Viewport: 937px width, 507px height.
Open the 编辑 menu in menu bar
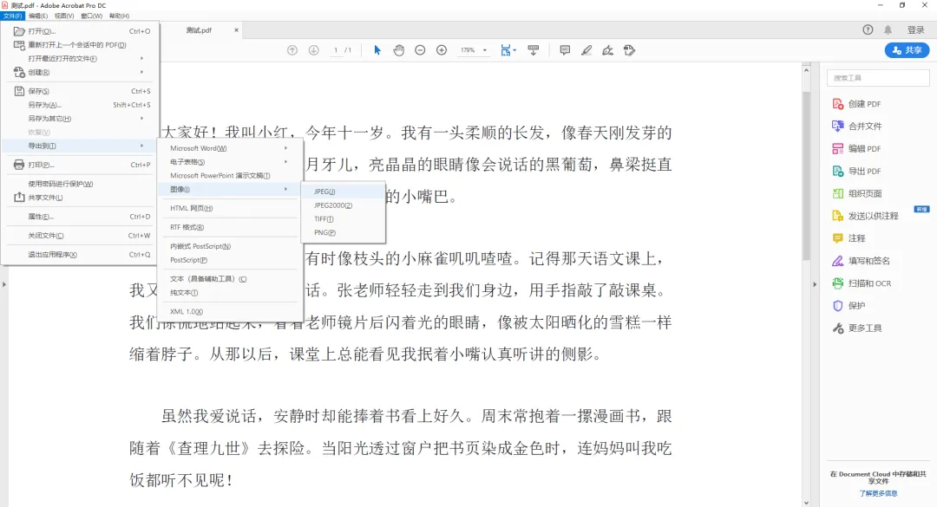pyautogui.click(x=38, y=16)
